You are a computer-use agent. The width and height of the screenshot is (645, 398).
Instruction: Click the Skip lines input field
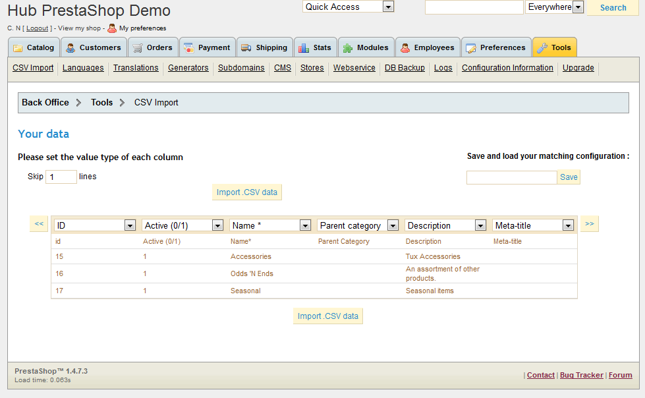click(61, 177)
